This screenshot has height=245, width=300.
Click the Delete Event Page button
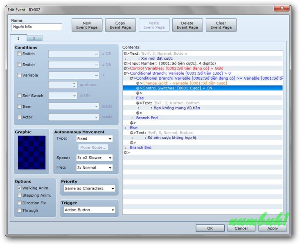(187, 25)
